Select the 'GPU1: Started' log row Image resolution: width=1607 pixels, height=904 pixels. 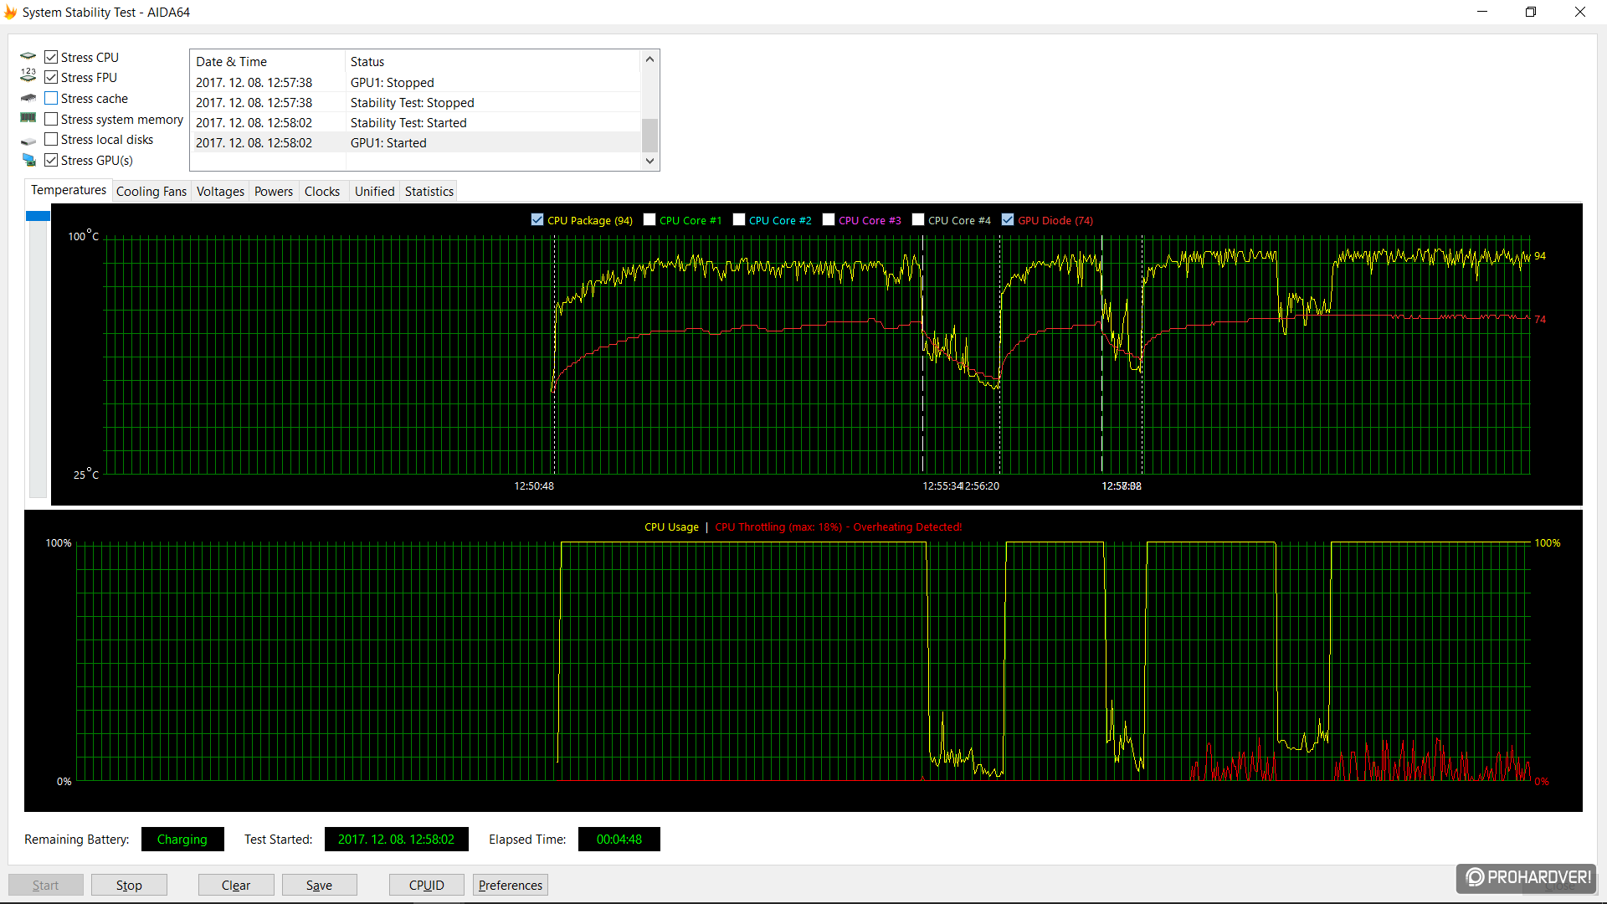[416, 142]
